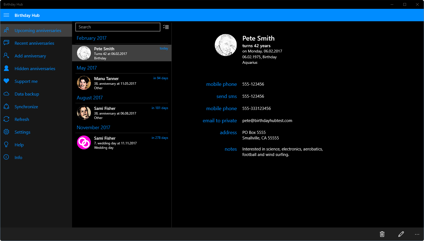Viewport: 424px width, 241px height.
Task: Click the Support me heart icon
Action: click(x=6, y=81)
